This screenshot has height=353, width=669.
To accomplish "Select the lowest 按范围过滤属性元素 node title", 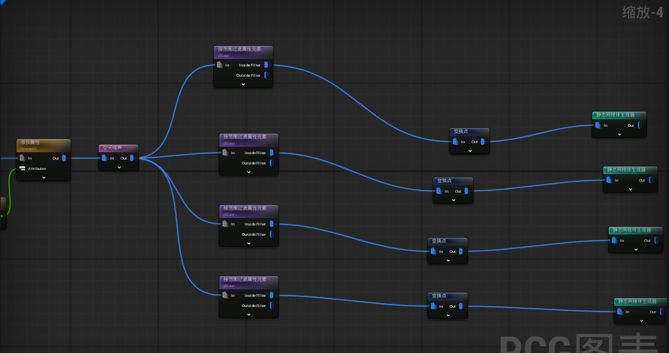I will point(245,279).
